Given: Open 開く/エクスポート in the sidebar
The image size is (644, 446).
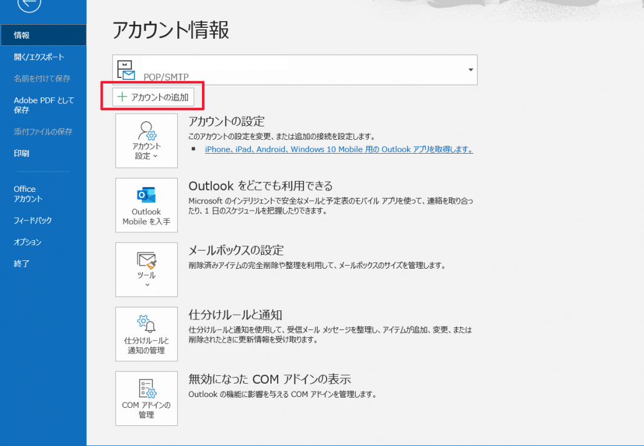Looking at the screenshot, I should tap(39, 57).
